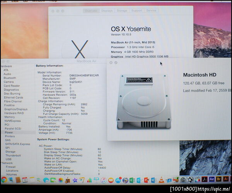Open the Support tab

136,10
